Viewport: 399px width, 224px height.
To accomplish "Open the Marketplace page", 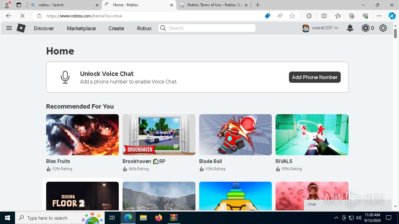I will pos(81,28).
